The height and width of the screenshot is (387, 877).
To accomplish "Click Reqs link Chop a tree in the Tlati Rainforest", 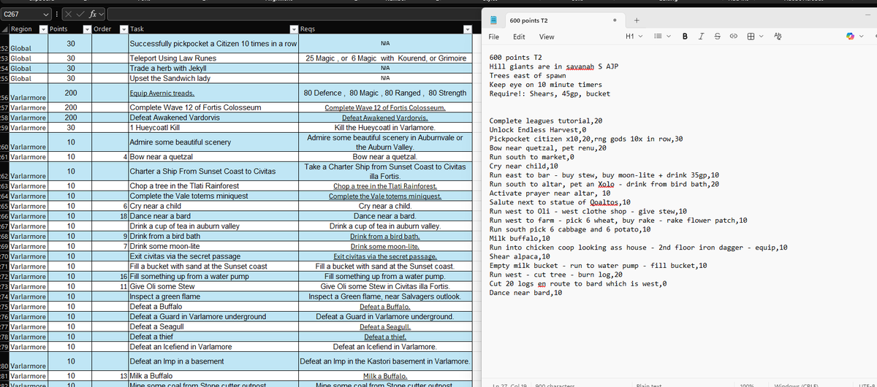I will [x=385, y=186].
